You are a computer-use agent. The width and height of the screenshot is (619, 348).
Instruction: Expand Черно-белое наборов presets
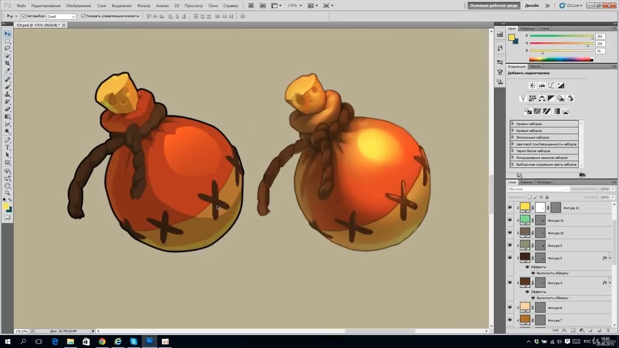click(x=512, y=151)
